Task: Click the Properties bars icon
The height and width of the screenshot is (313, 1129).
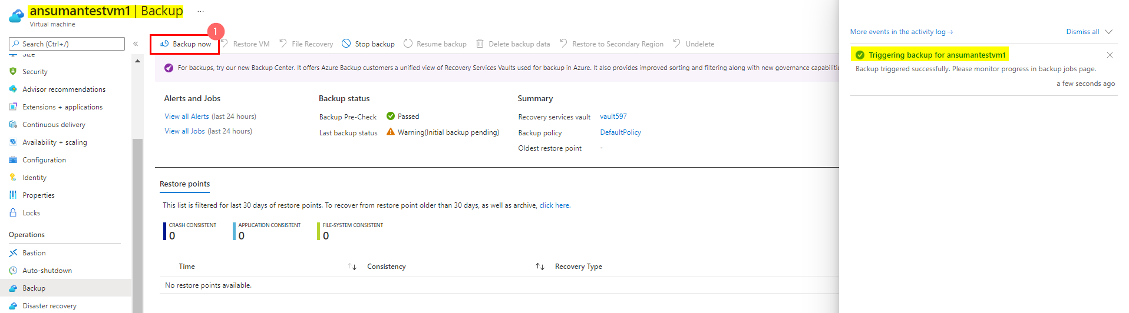Action: (13, 195)
